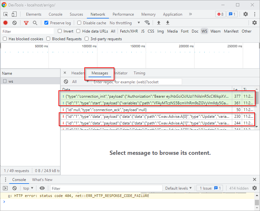Clear the console icon
This screenshot has width=260, height=211.
(x=15, y=188)
